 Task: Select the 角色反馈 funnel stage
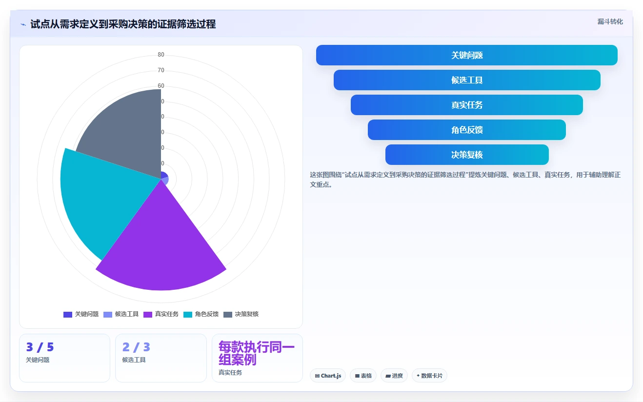[467, 130]
